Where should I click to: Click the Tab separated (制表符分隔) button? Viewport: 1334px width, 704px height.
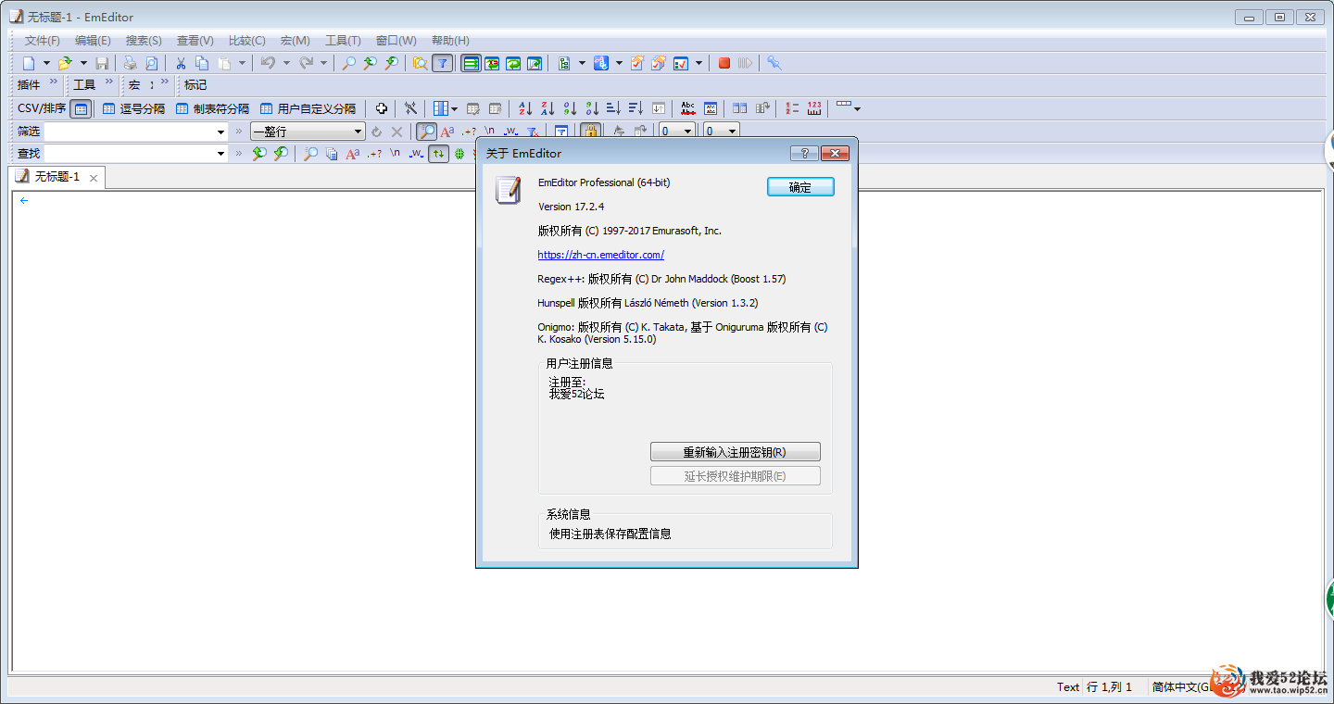(212, 108)
